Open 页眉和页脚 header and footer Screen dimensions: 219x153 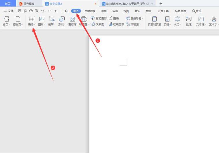[154, 21]
